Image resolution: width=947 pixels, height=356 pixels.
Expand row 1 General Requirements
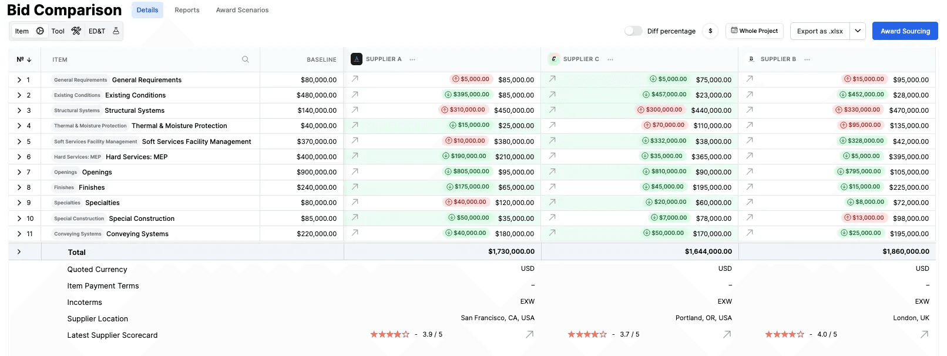(x=19, y=80)
